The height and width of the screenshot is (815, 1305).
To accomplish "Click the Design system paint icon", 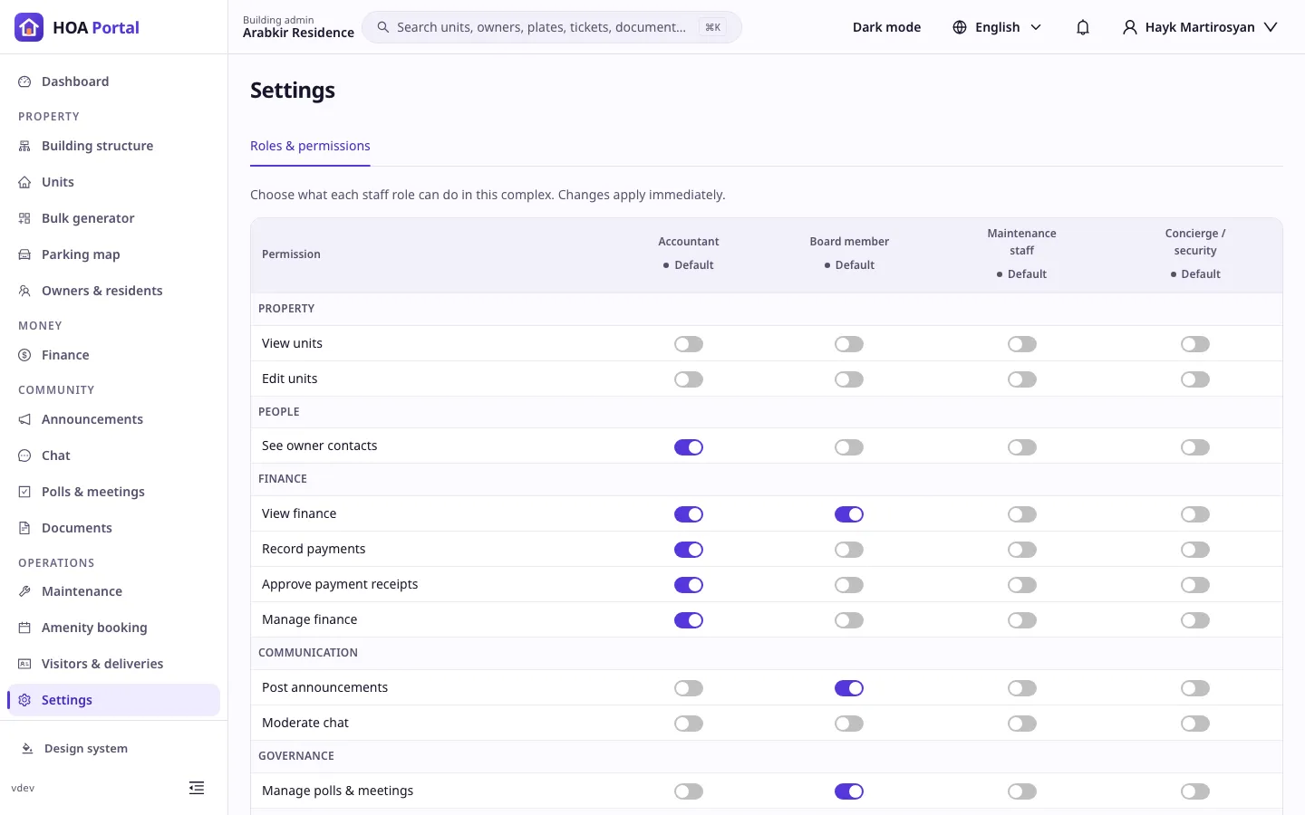I will tap(27, 749).
